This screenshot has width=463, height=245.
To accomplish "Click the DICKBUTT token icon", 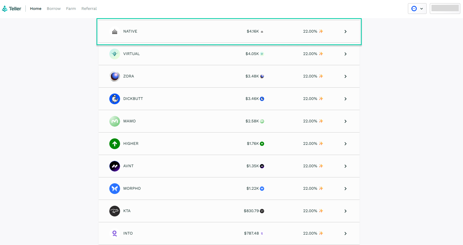I will click(114, 99).
